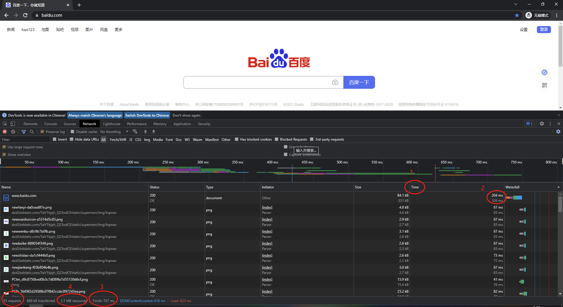Click Always match Chrome's language button
The width and height of the screenshot is (563, 307).
(x=95, y=115)
